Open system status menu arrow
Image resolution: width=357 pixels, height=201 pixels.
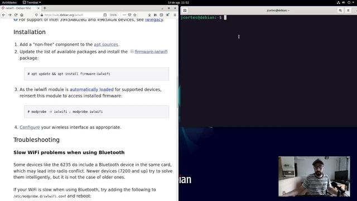point(353,2)
